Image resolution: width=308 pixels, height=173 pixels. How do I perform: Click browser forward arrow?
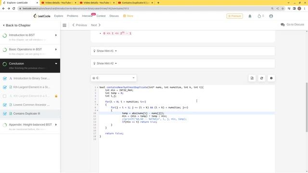coord(9,9)
